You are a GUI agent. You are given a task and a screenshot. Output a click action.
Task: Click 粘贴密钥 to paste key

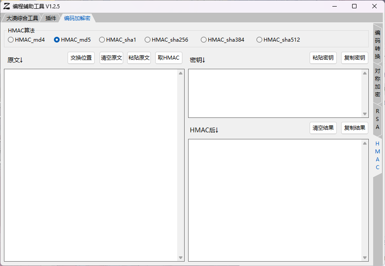click(x=323, y=58)
